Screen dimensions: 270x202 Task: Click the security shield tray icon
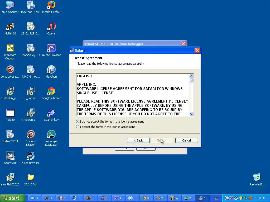(x=241, y=198)
